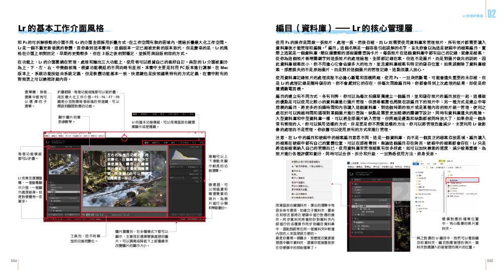Open 編輯相片 Develop module tab in left Lightroom
Screen dimensions: 504x270
(x=156, y=143)
